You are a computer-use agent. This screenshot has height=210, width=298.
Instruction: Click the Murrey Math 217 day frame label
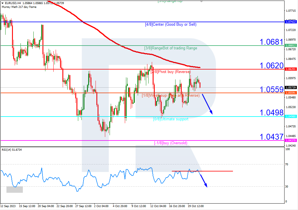[x=19, y=7]
